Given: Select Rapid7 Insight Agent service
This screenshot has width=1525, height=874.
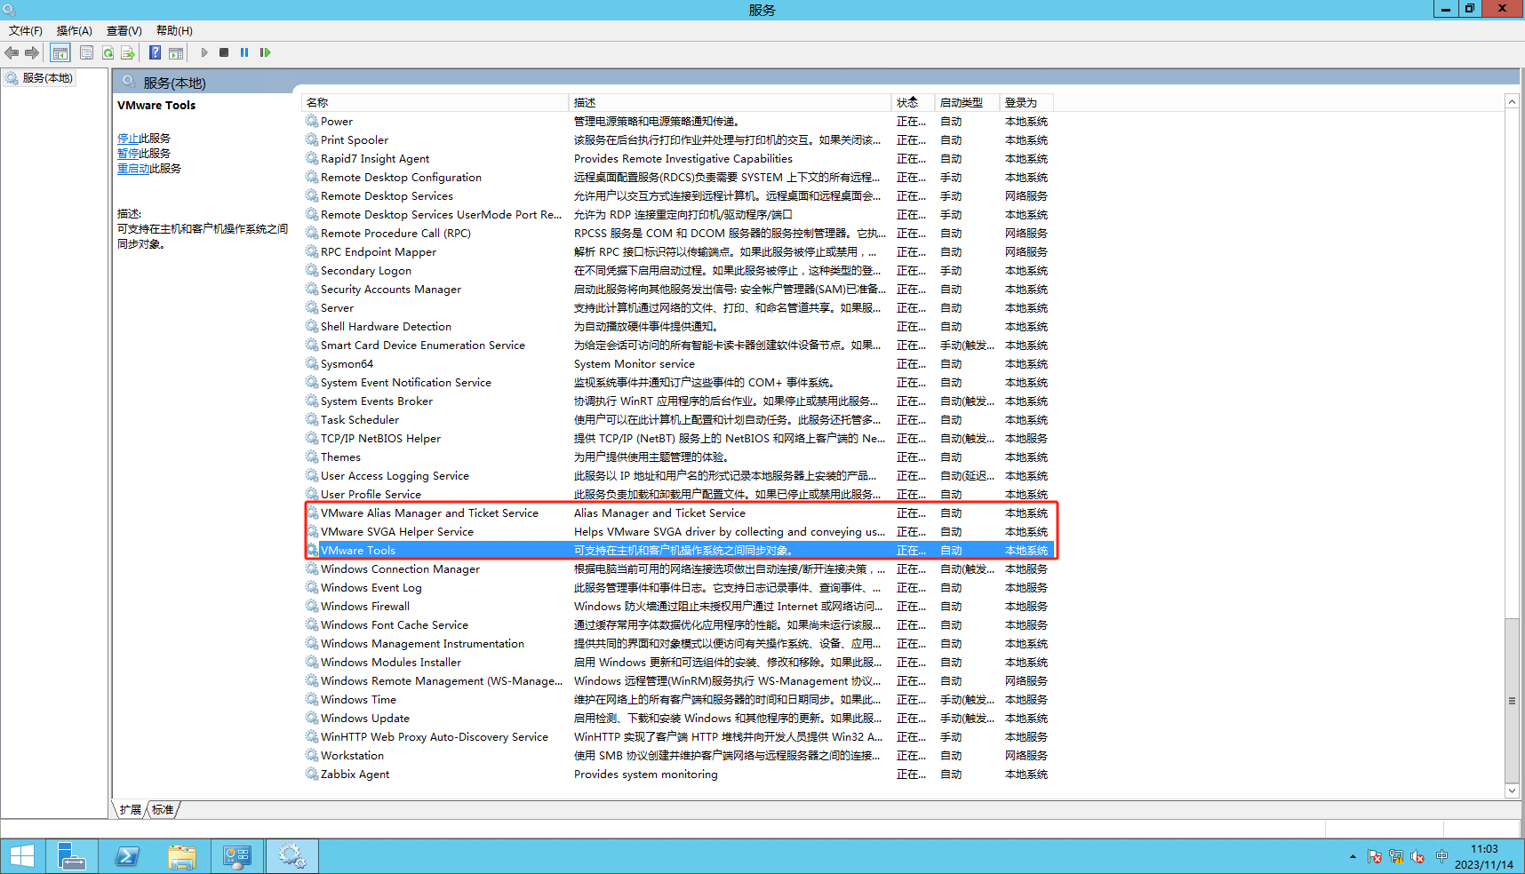Looking at the screenshot, I should 679,159.
